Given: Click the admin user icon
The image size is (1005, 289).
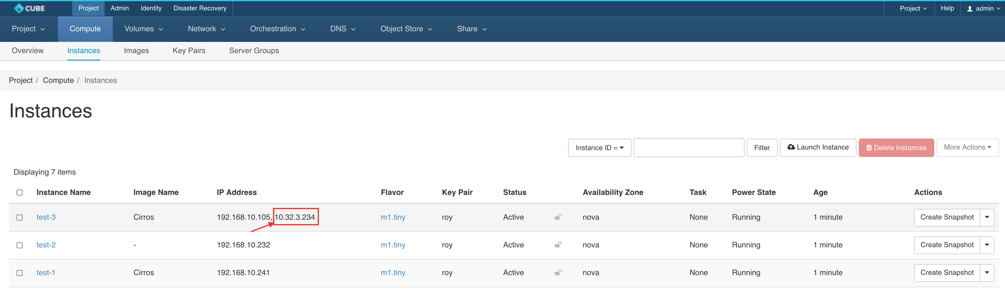Looking at the screenshot, I should (x=970, y=9).
